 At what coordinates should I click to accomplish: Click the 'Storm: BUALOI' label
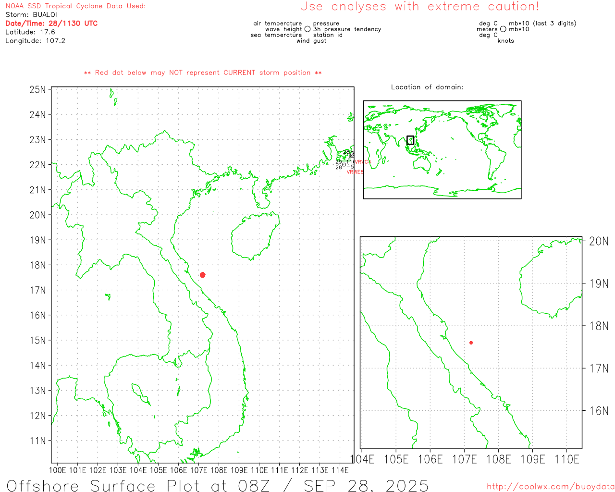31,15
